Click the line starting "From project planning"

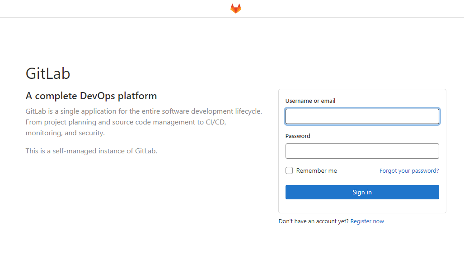click(x=126, y=122)
